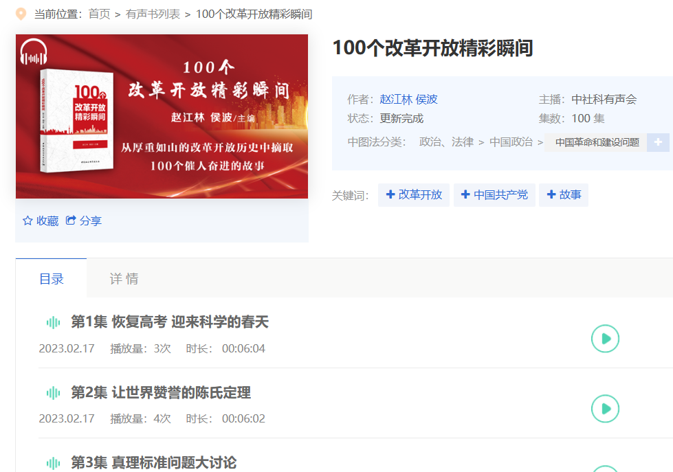Click the 中国革命和建设问题 category tag

(x=597, y=142)
